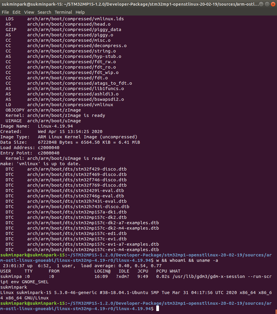
Task: Click the stm32mp157c-dk2.dtb output line
Action: click(66, 217)
